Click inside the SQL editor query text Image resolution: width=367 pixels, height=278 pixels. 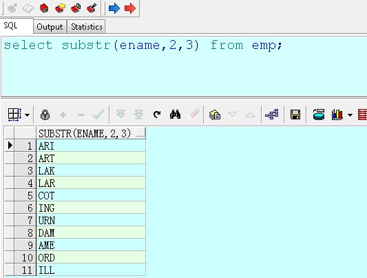pyautogui.click(x=143, y=45)
